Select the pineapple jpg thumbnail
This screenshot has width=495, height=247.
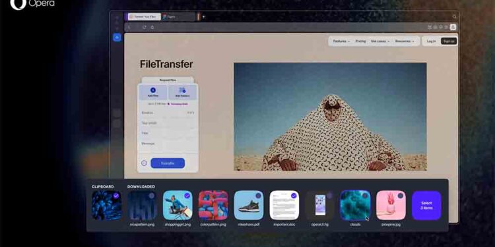[391, 206]
